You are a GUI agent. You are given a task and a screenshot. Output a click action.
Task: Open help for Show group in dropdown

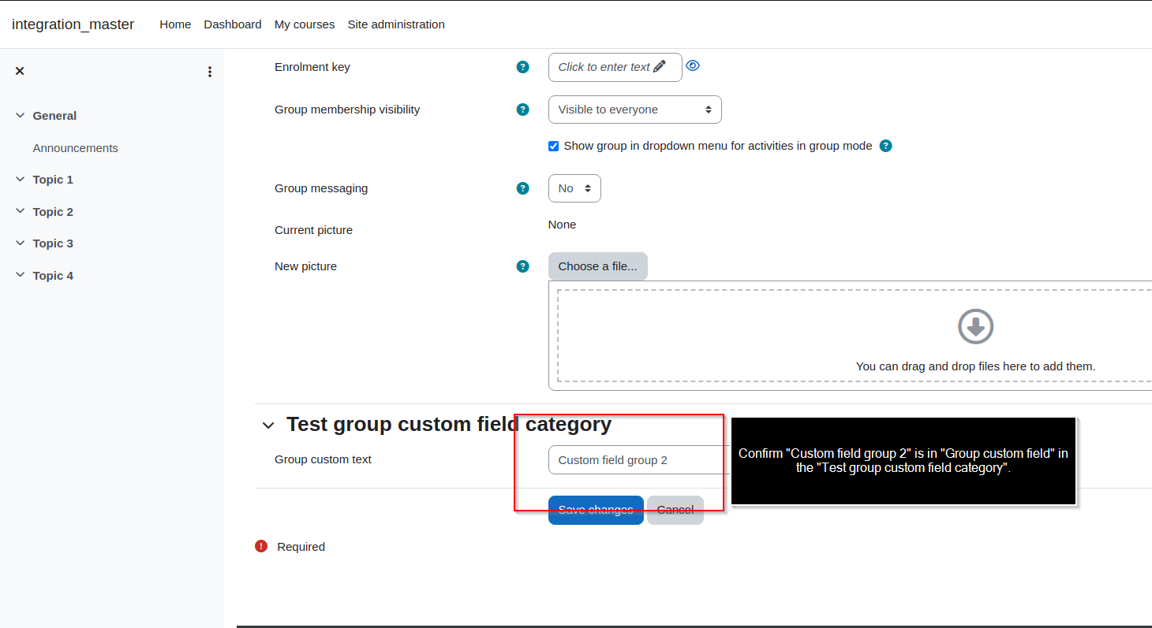click(x=885, y=146)
